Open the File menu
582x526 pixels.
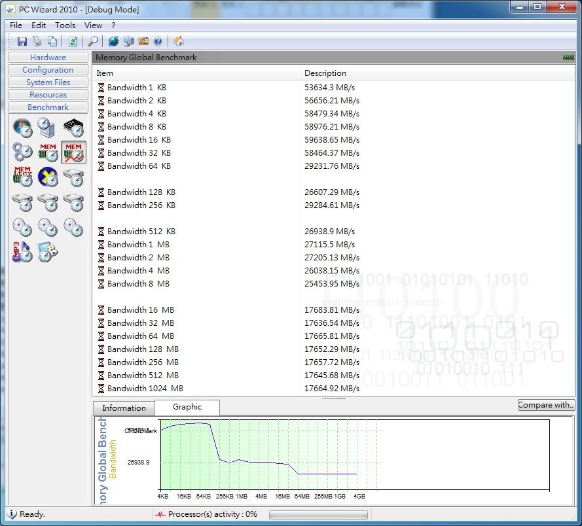pyautogui.click(x=16, y=26)
